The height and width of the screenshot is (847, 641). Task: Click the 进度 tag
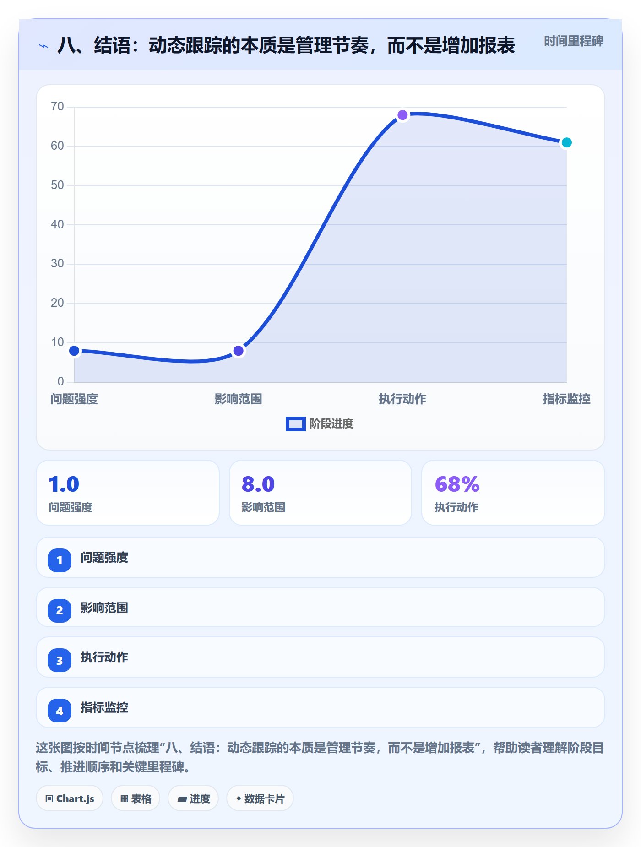click(x=193, y=798)
